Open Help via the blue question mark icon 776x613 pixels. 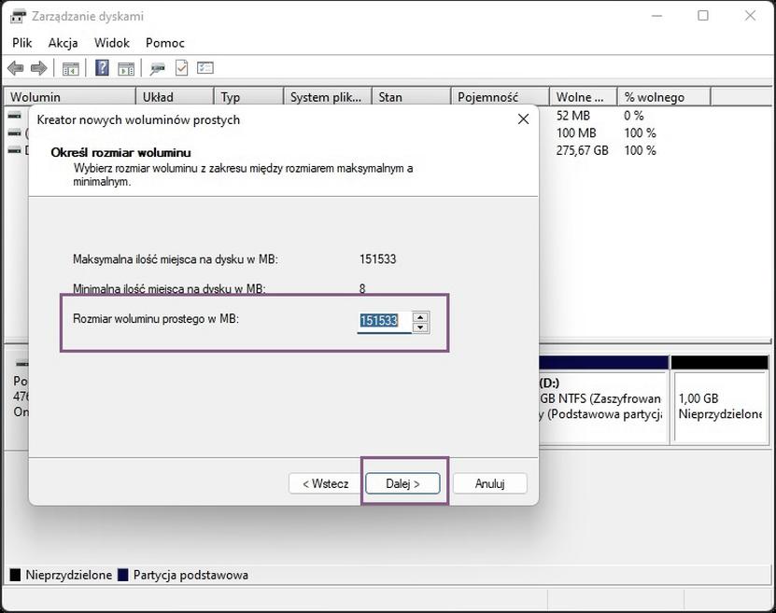102,68
